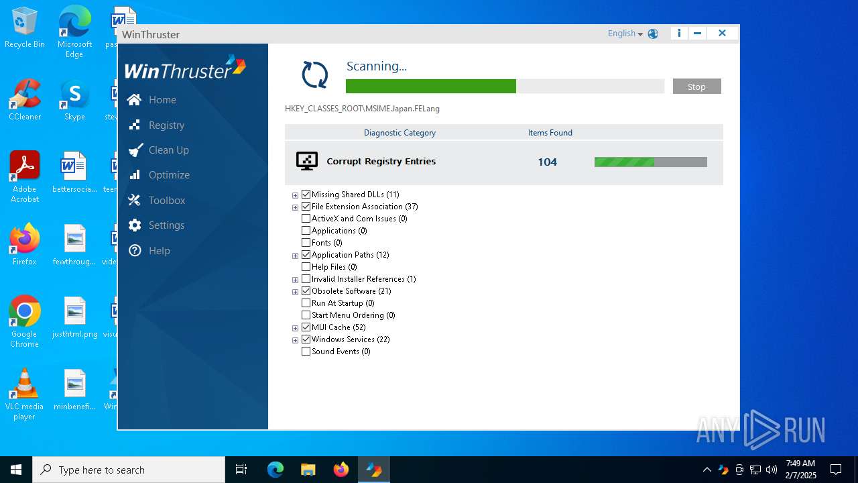This screenshot has height=483, width=858.
Task: Open the Toolbox wrench icon
Action: coord(134,200)
